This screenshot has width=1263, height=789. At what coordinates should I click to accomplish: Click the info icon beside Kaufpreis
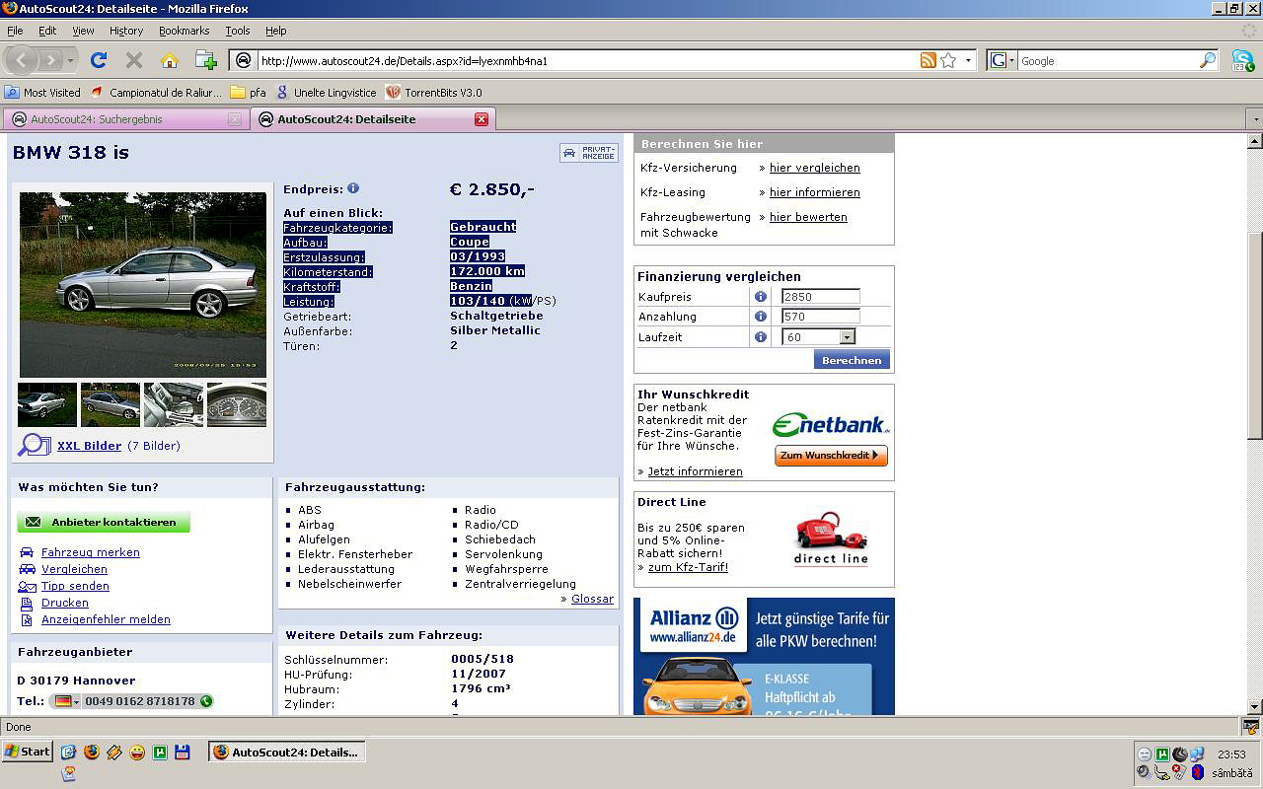(761, 296)
